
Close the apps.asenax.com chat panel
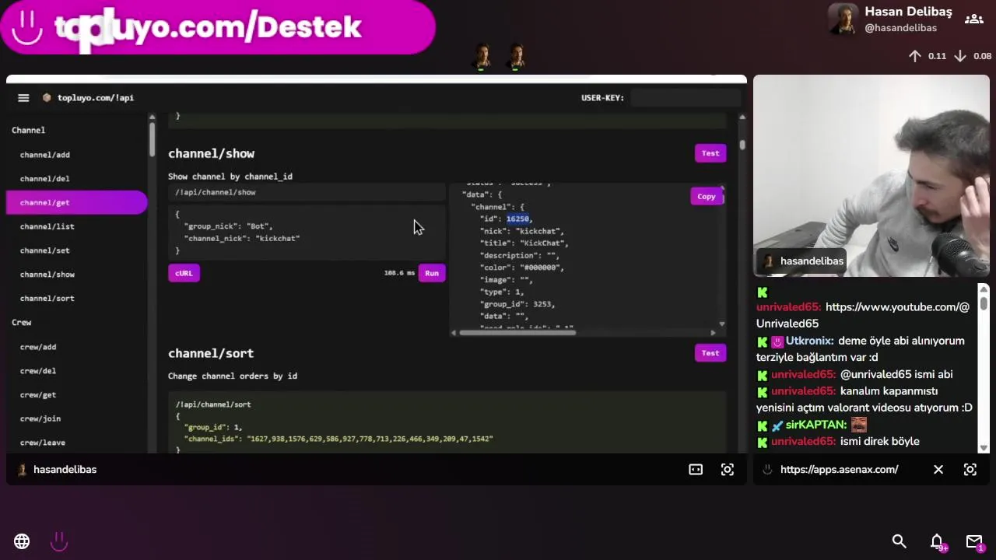pos(938,470)
